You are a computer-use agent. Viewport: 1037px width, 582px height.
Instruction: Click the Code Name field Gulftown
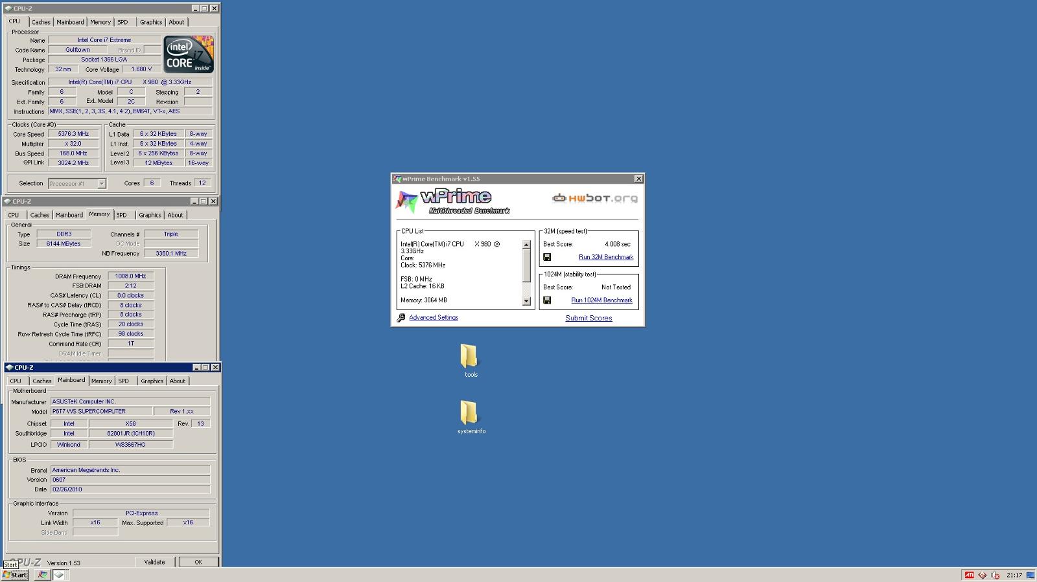(78, 50)
